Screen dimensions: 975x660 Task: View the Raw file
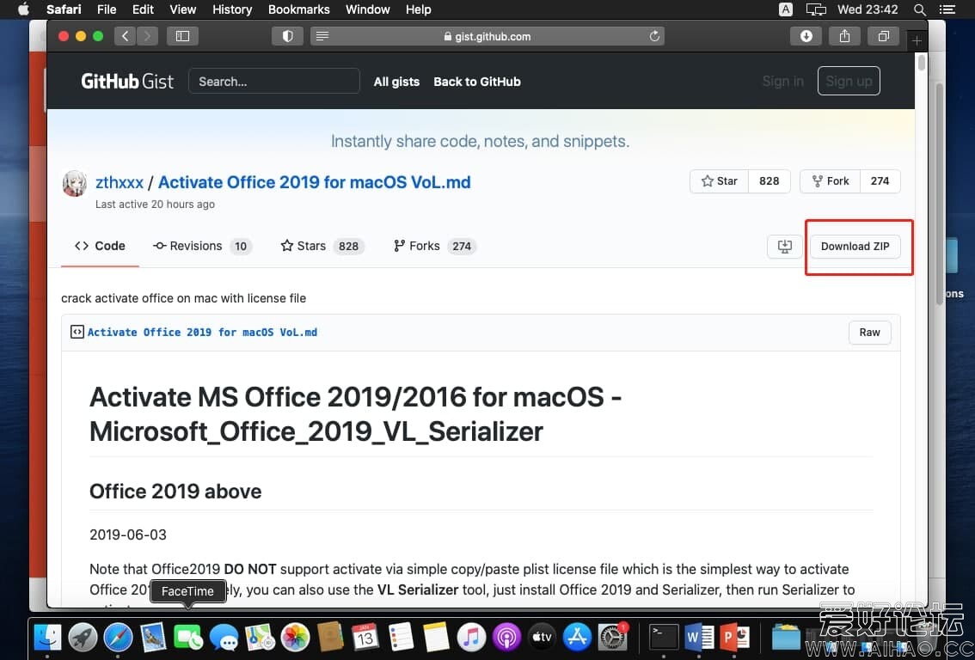869,333
